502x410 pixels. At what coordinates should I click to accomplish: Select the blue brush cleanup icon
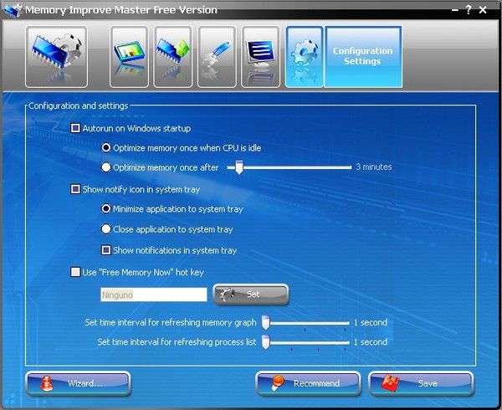click(217, 57)
